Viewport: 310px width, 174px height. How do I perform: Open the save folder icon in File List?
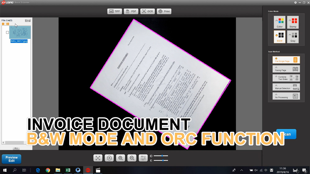(26, 20)
